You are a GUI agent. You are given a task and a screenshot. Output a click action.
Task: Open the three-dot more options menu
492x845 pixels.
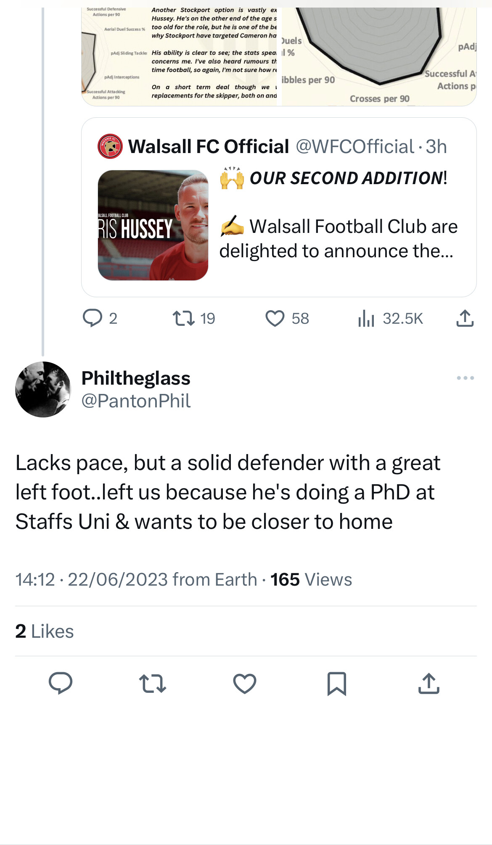coord(465,378)
